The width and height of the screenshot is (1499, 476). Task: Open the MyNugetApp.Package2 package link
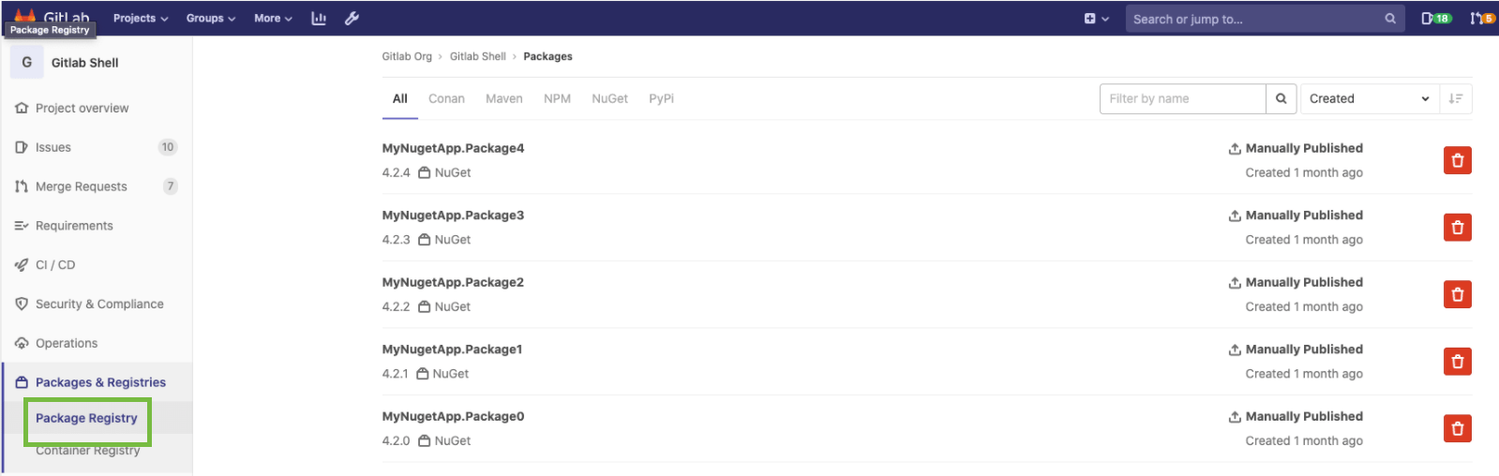453,282
